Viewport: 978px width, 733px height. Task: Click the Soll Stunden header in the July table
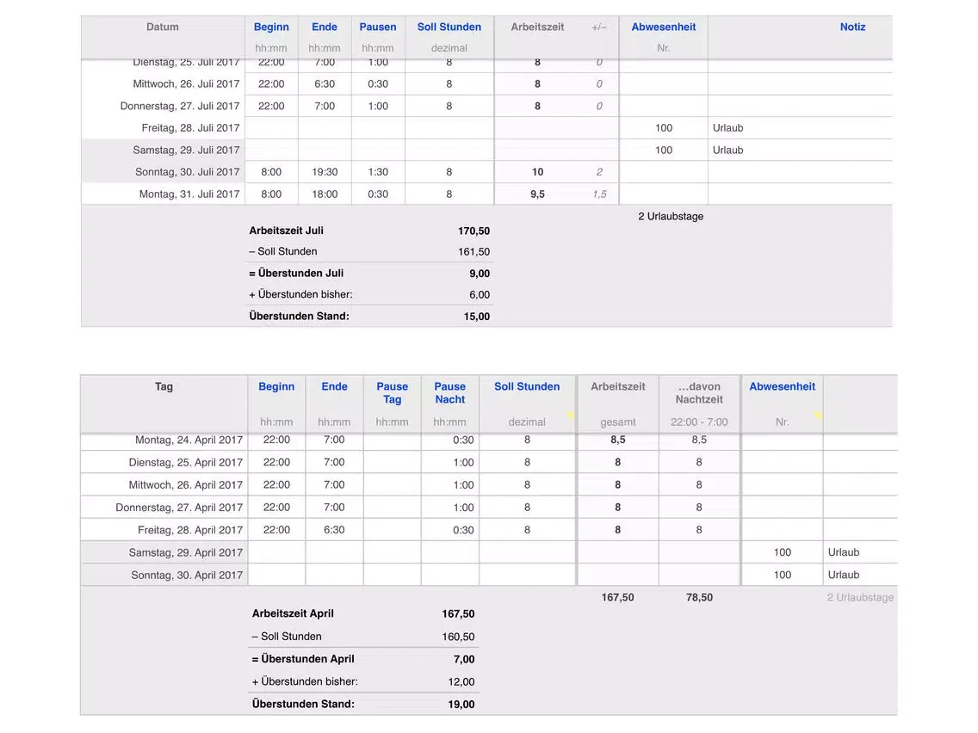449,27
